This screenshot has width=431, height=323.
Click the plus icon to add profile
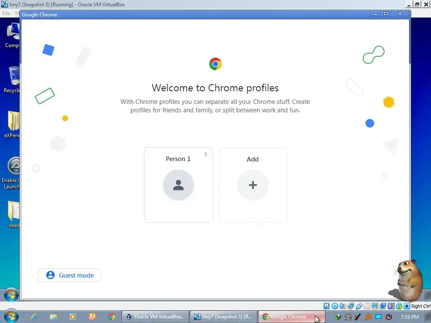(253, 185)
